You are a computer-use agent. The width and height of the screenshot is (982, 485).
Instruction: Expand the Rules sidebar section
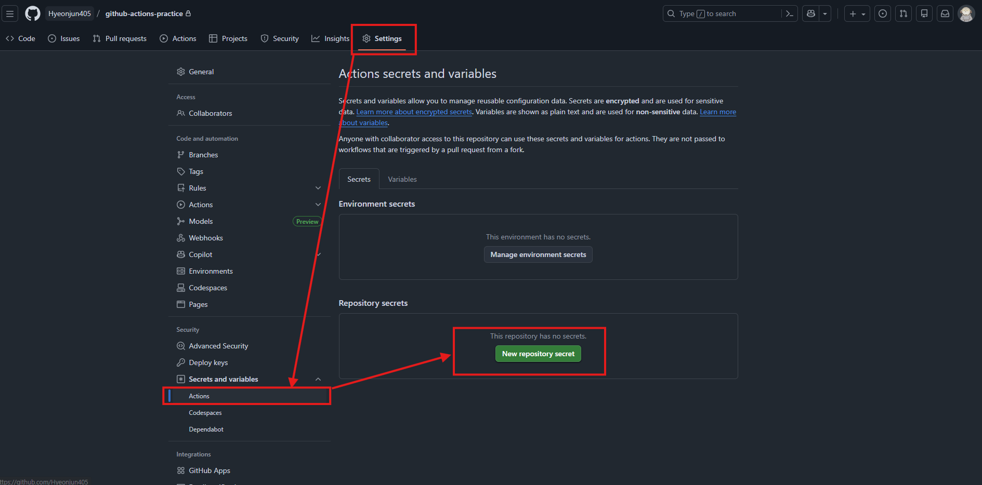[318, 188]
